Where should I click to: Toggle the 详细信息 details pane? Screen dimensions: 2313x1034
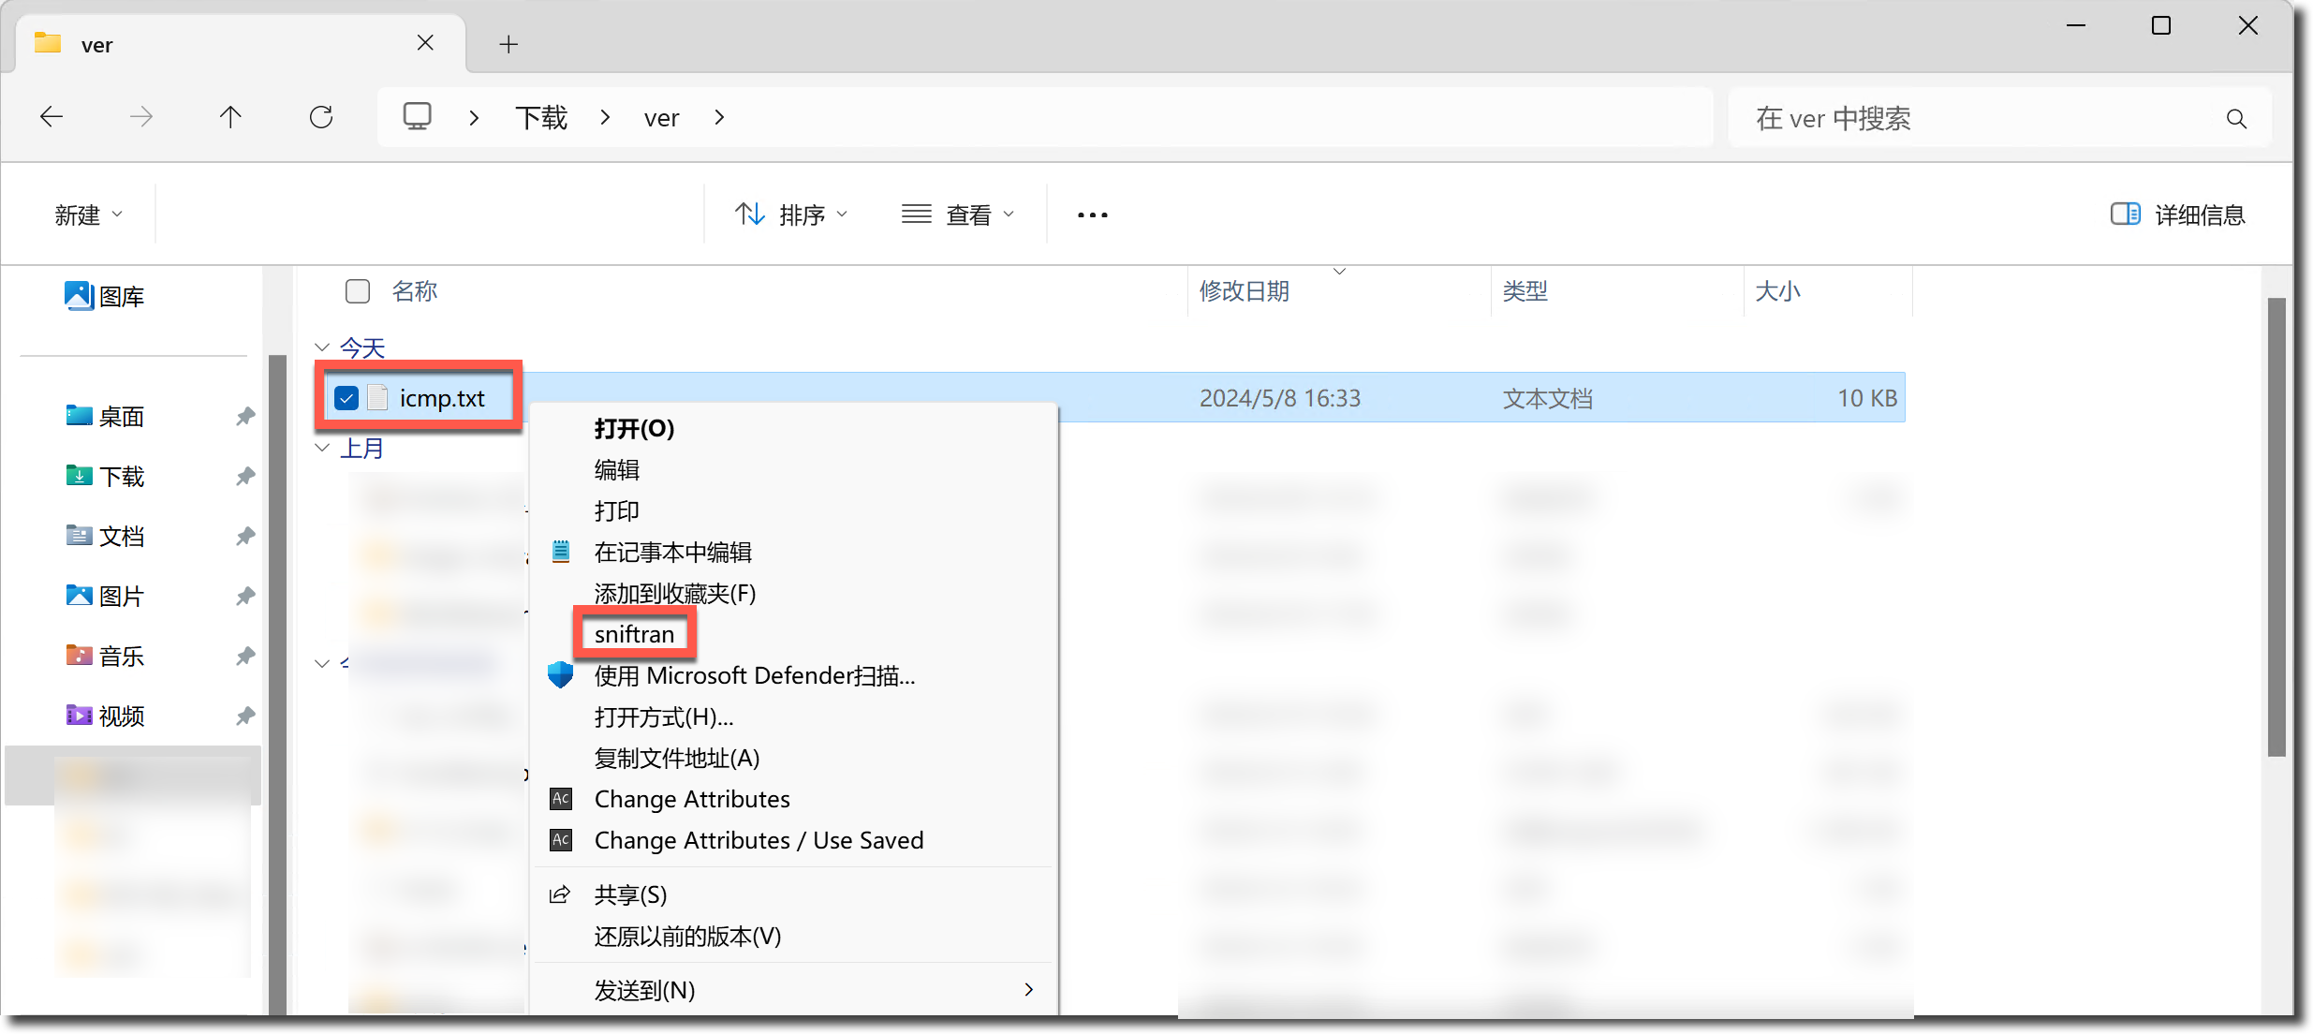point(2178,215)
